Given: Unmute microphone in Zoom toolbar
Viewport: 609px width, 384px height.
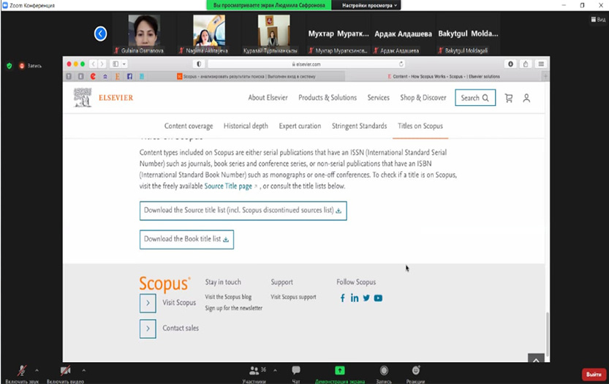Looking at the screenshot, I should (x=22, y=371).
